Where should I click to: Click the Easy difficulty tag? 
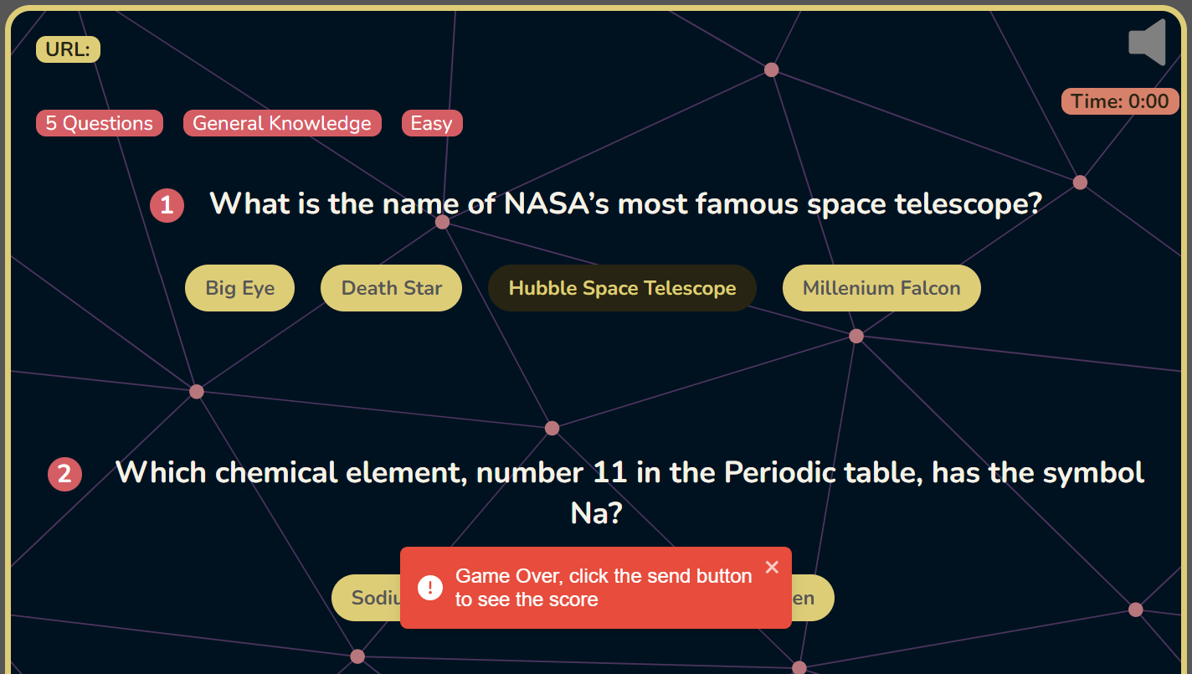click(x=432, y=123)
